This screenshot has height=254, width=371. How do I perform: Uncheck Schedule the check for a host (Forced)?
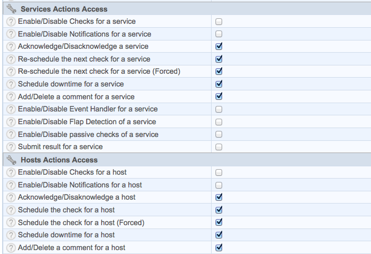pos(219,222)
